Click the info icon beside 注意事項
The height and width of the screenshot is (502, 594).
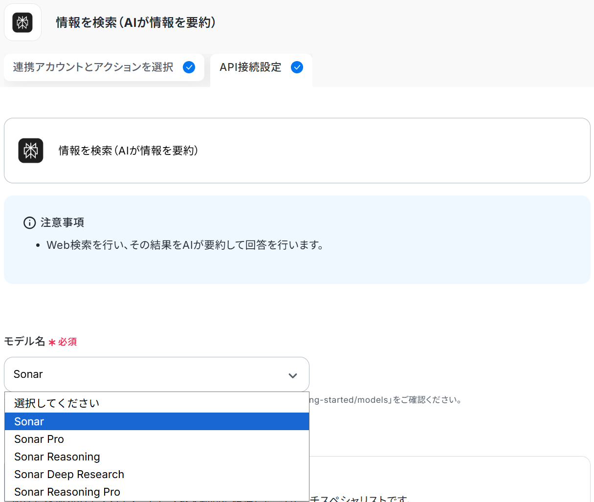[x=29, y=223]
